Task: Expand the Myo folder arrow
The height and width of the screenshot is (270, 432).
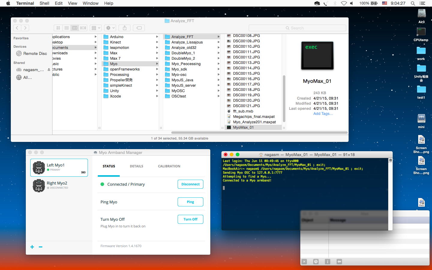Action: tap(157, 64)
